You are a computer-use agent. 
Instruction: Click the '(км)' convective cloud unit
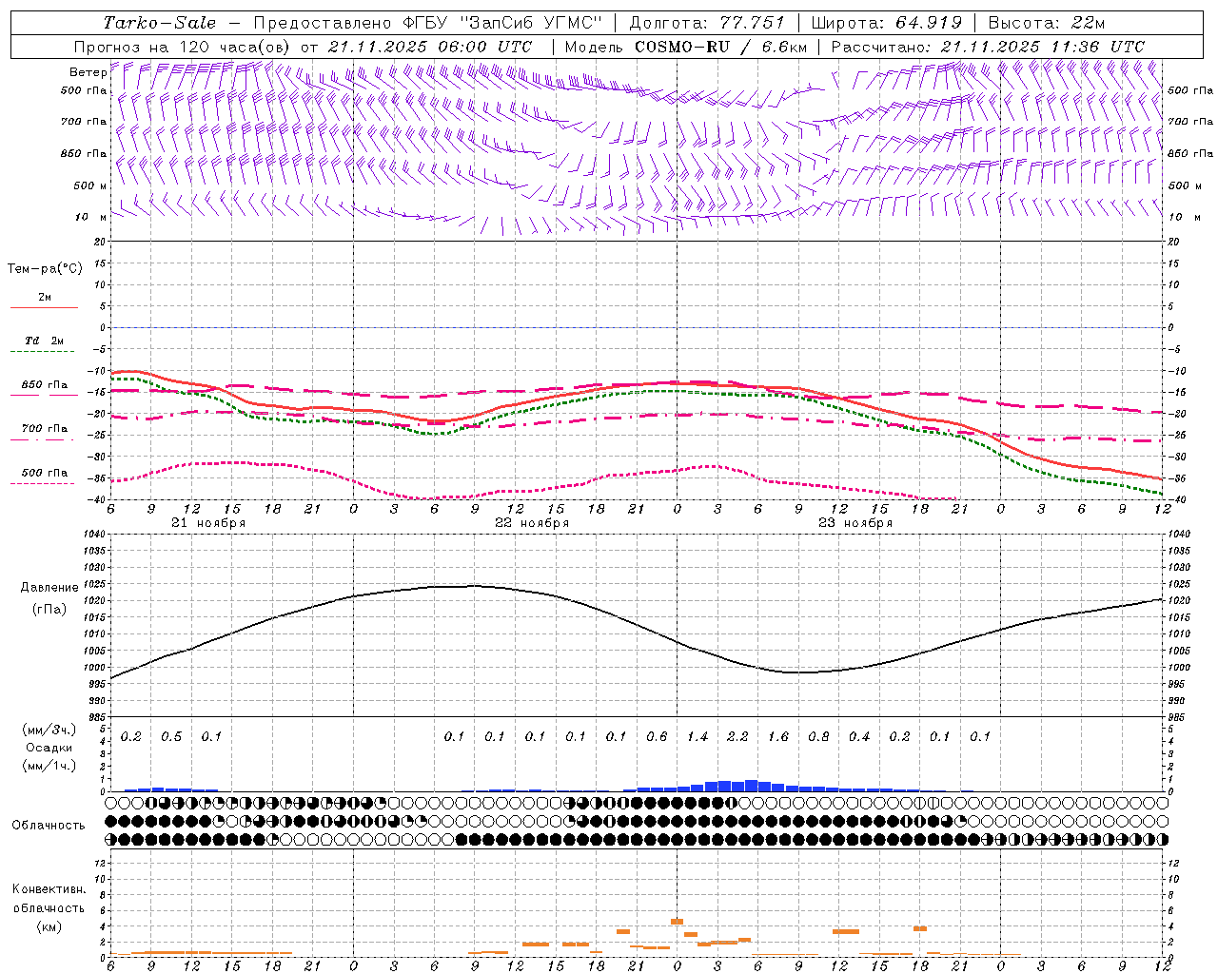point(49,926)
